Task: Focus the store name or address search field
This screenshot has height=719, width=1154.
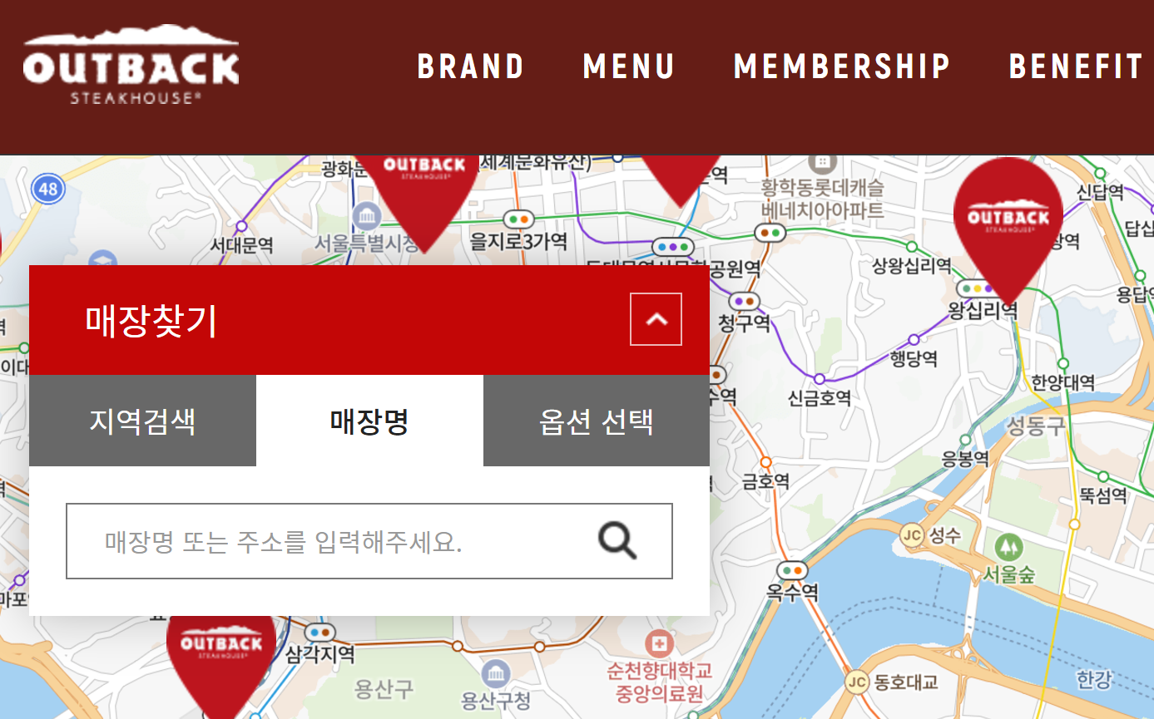Action: (369, 541)
